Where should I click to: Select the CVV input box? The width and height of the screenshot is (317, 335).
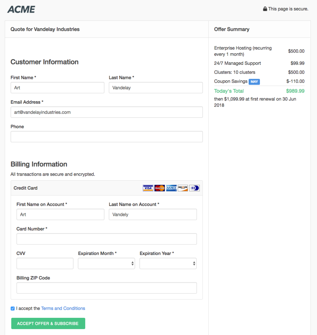[x=45, y=264]
